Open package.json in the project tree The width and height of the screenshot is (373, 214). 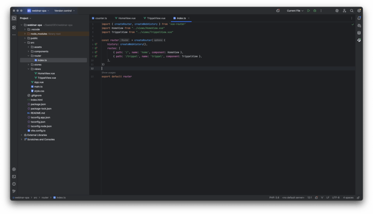point(38,104)
